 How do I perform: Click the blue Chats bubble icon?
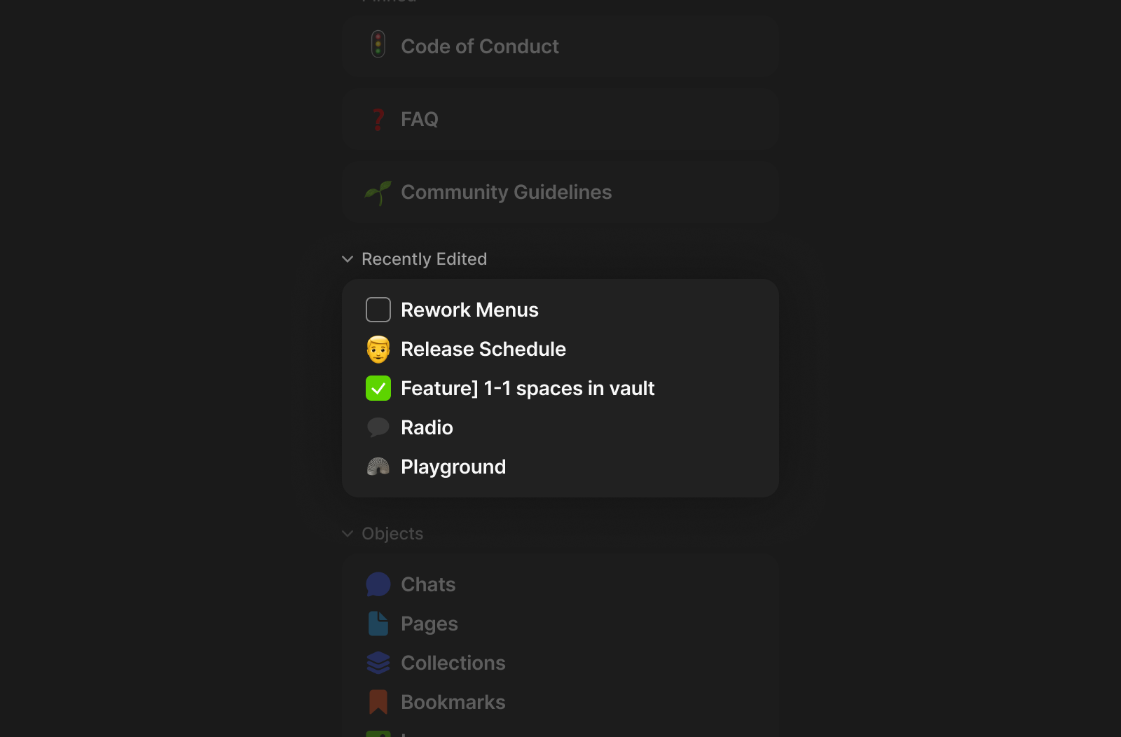pyautogui.click(x=378, y=584)
